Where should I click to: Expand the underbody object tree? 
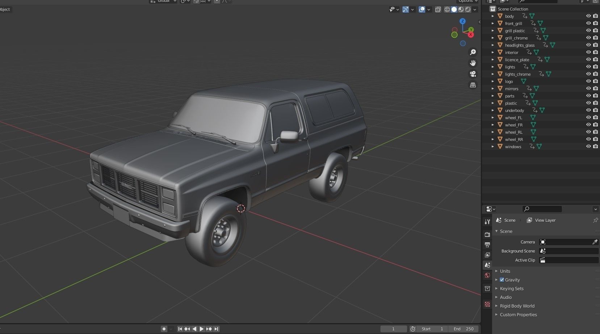tap(492, 110)
